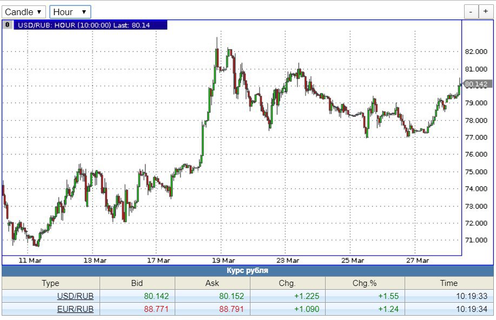This screenshot has height=320, width=496.
Task: Select EUR/RUB ask value 88.791
Action: [232, 309]
